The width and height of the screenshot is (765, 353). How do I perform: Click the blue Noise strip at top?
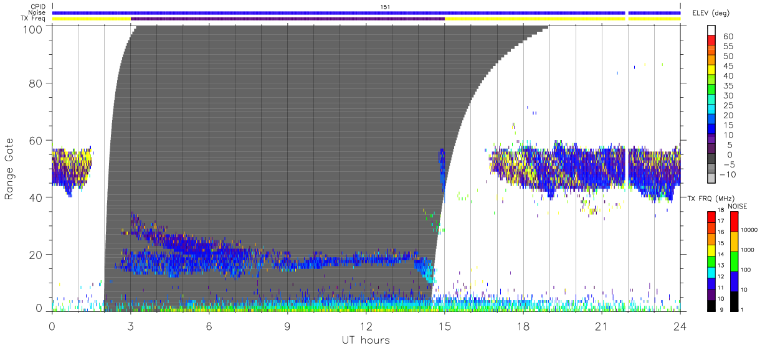click(x=366, y=12)
